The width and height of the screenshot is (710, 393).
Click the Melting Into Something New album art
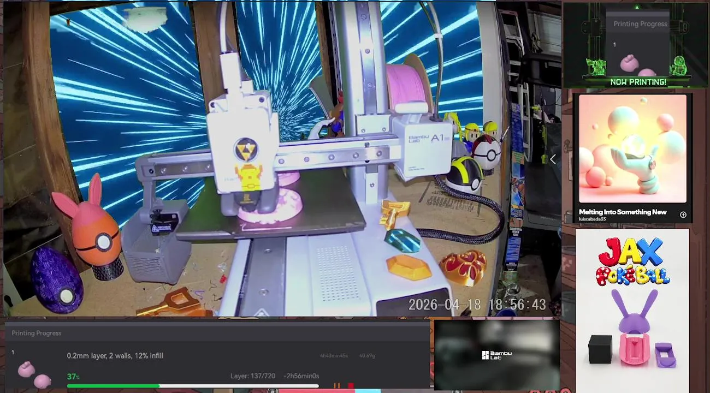632,148
